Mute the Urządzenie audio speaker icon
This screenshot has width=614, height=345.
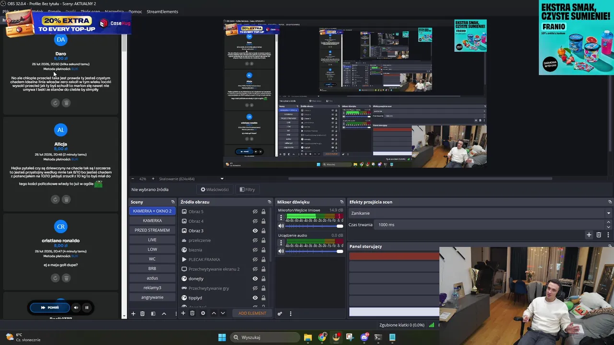pyautogui.click(x=281, y=251)
